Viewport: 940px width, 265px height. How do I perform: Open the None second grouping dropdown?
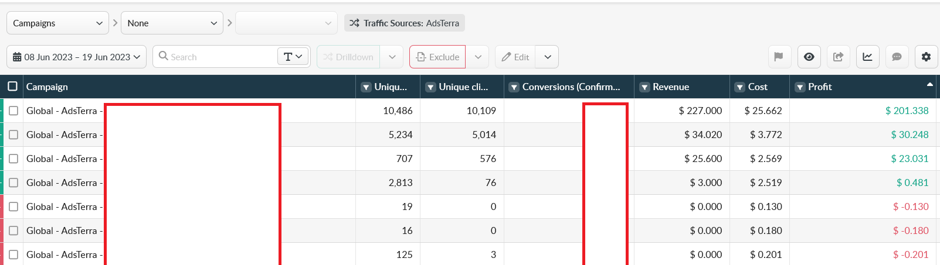(172, 23)
